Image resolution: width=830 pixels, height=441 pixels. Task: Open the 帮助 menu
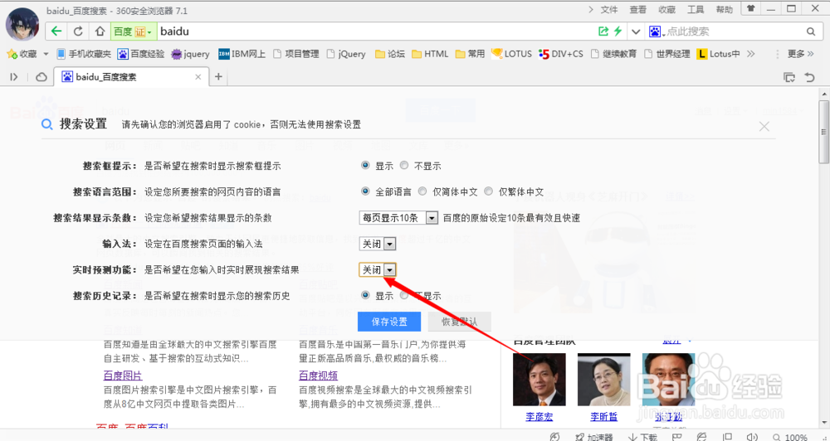click(724, 9)
